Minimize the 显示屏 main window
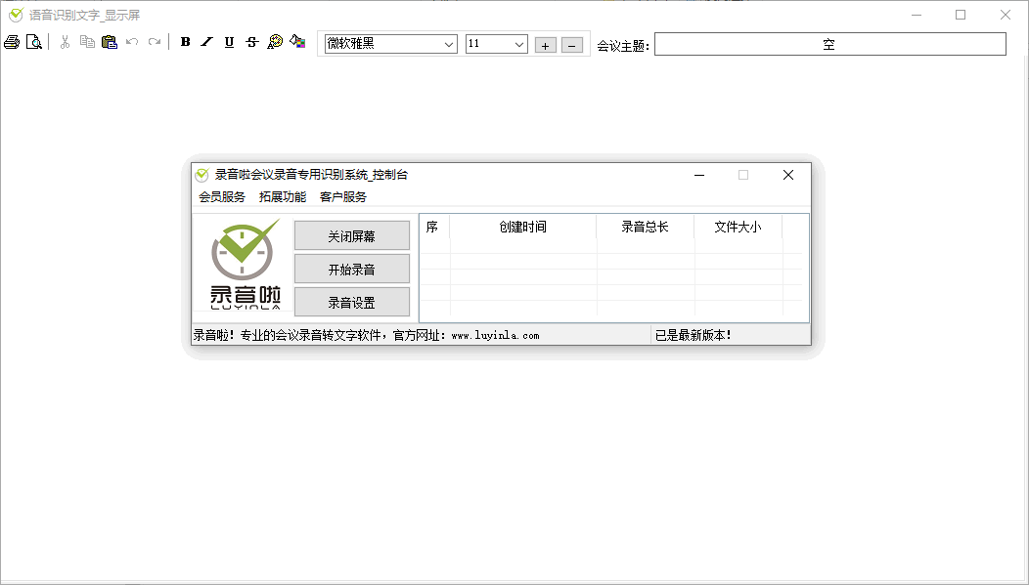Screen dimensions: 1029x585 click(917, 15)
